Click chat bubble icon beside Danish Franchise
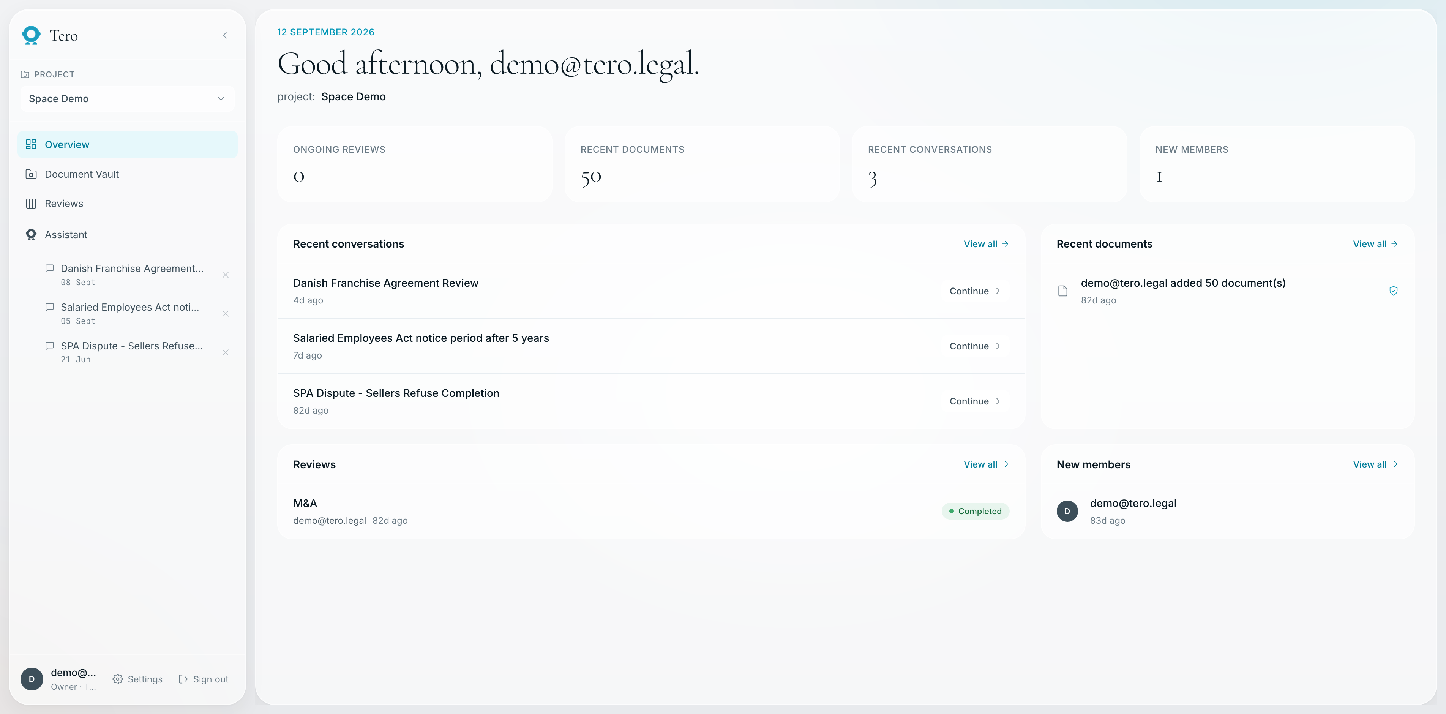 click(x=49, y=268)
